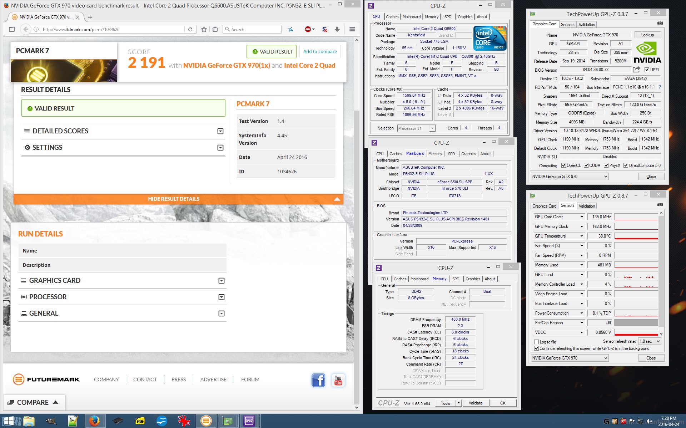Open SPD tab in top CPU-Z window

(x=448, y=17)
